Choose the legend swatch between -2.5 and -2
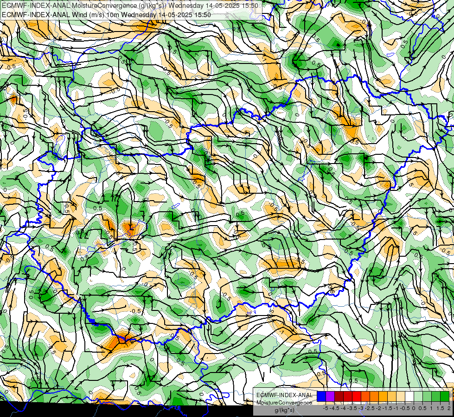Screen dimensions: 454x417 [x=374, y=397]
